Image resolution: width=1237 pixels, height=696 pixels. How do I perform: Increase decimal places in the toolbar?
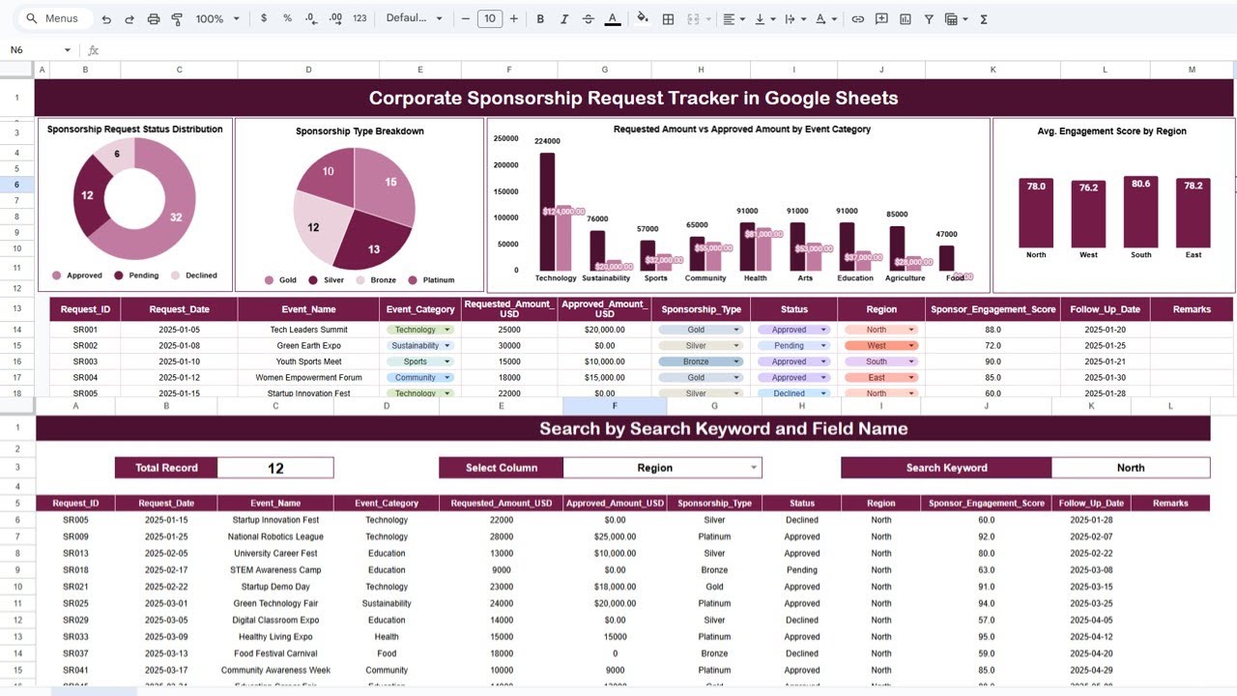[335, 19]
